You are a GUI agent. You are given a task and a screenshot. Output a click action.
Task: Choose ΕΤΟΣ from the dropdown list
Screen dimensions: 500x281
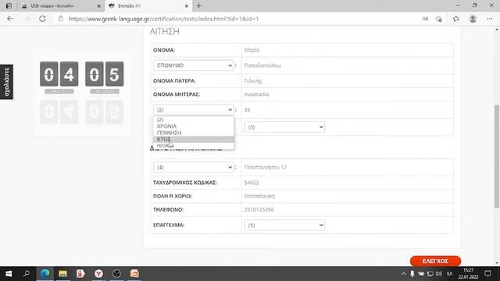pyautogui.click(x=194, y=139)
